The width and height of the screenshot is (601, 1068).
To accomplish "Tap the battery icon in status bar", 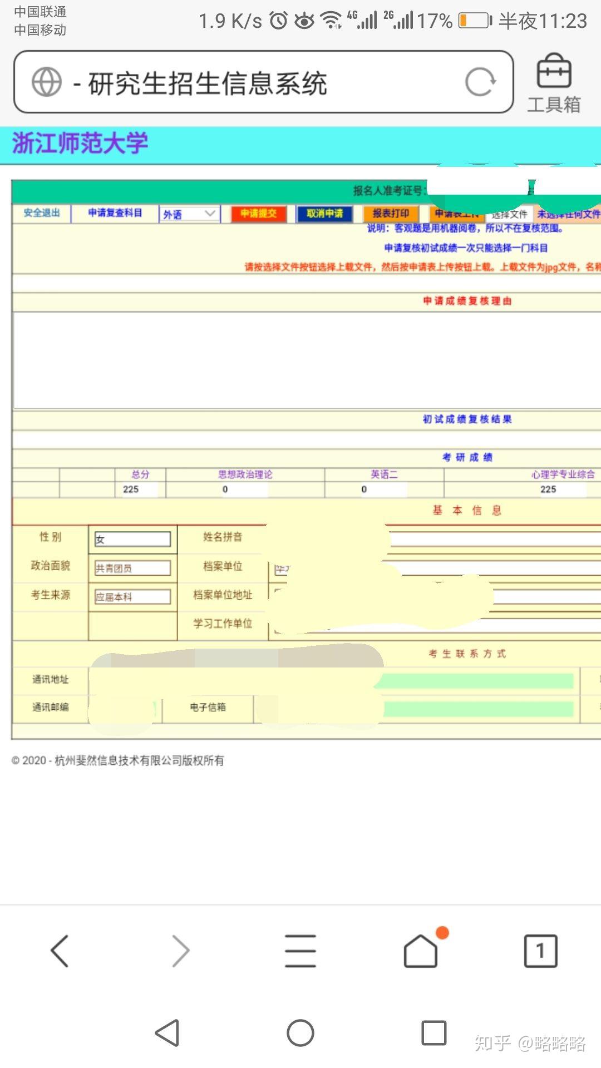I will point(475,21).
